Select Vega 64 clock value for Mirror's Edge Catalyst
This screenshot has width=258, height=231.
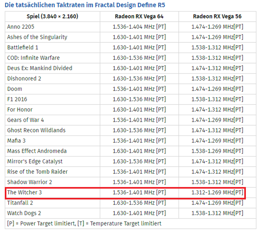139,161
